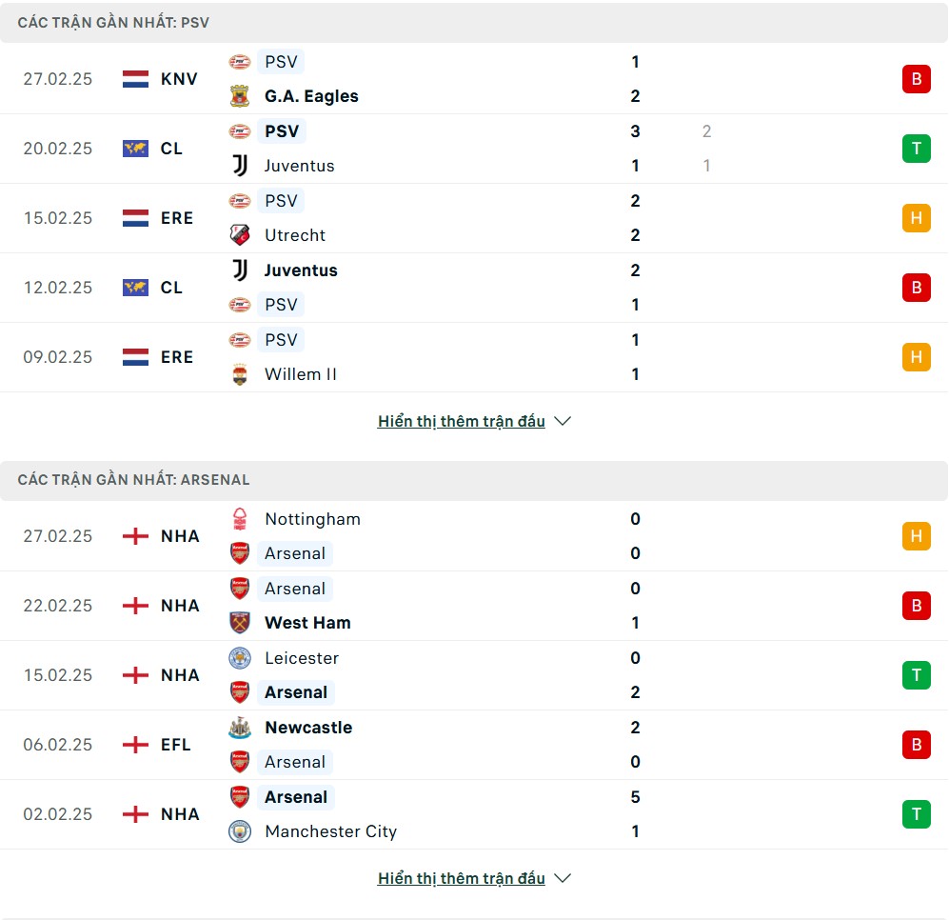The height and width of the screenshot is (920, 949).
Task: Click the Manchester City crest icon
Action: coord(240,831)
